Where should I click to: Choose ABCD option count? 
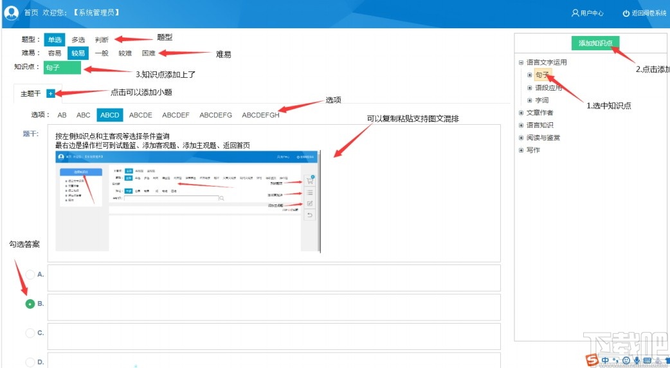tap(110, 115)
